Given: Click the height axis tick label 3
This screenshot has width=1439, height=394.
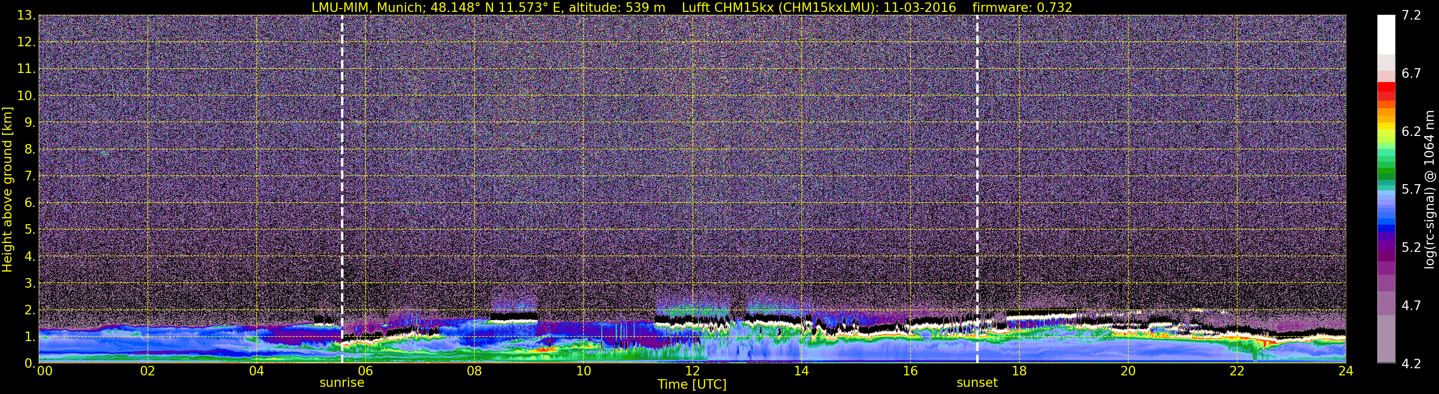Looking at the screenshot, I should (29, 283).
